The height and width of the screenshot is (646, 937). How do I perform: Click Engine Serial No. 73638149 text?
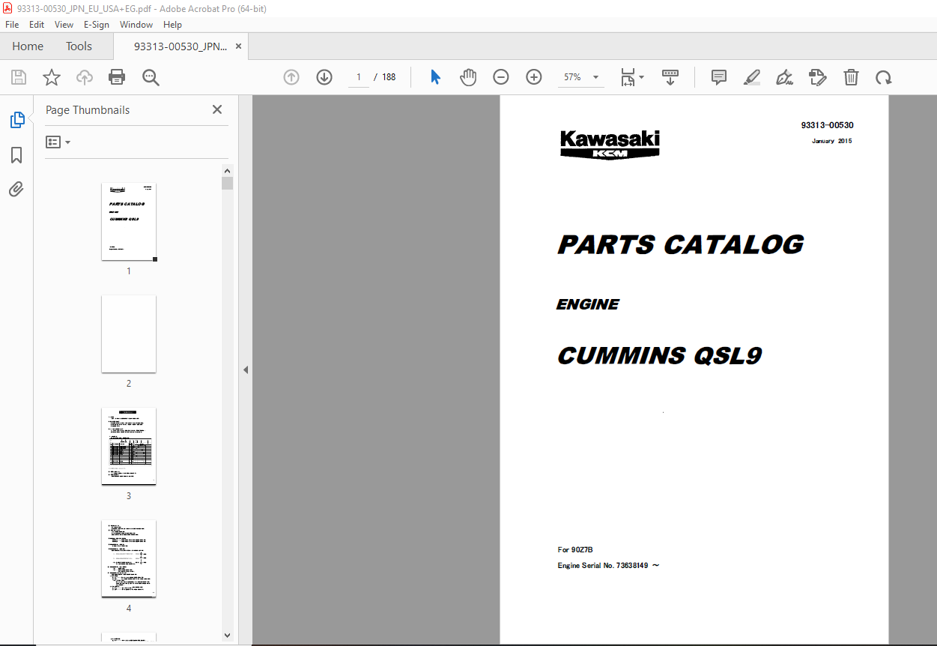click(608, 566)
